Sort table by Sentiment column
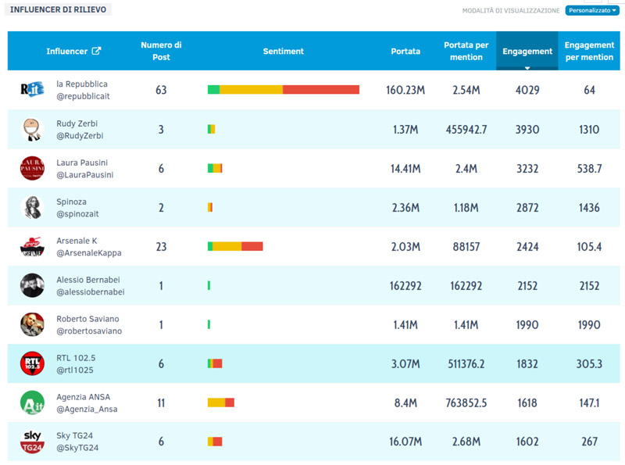 tap(284, 51)
